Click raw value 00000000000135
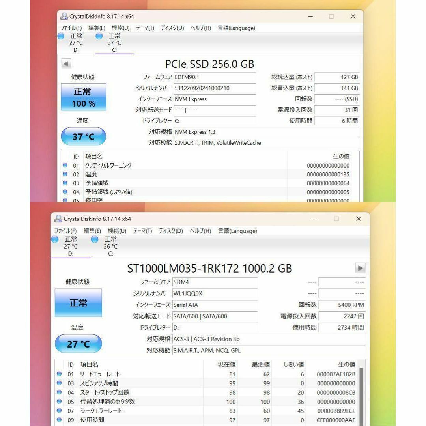The image size is (426, 426). (328, 174)
